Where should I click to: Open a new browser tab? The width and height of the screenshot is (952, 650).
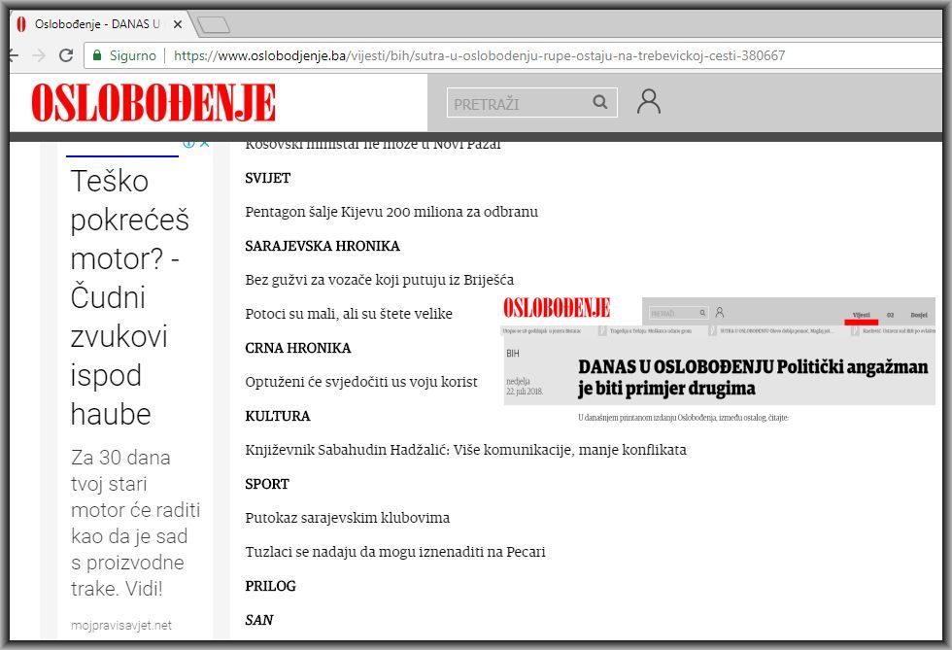[x=213, y=25]
